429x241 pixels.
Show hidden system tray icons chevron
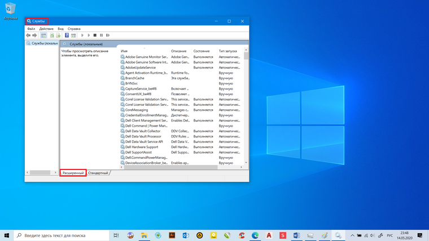click(x=352, y=235)
